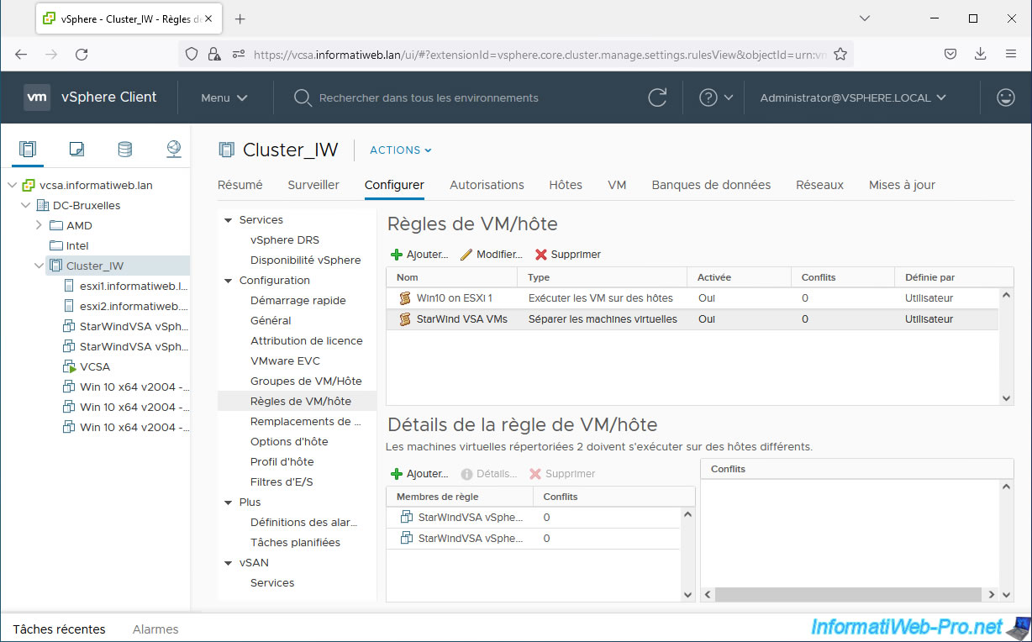Screen dimensions: 1032x642
Task: Click the smiley feedback icon
Action: [x=1005, y=97]
